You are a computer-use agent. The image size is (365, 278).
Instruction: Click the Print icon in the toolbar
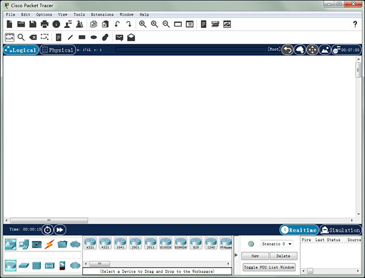point(44,24)
